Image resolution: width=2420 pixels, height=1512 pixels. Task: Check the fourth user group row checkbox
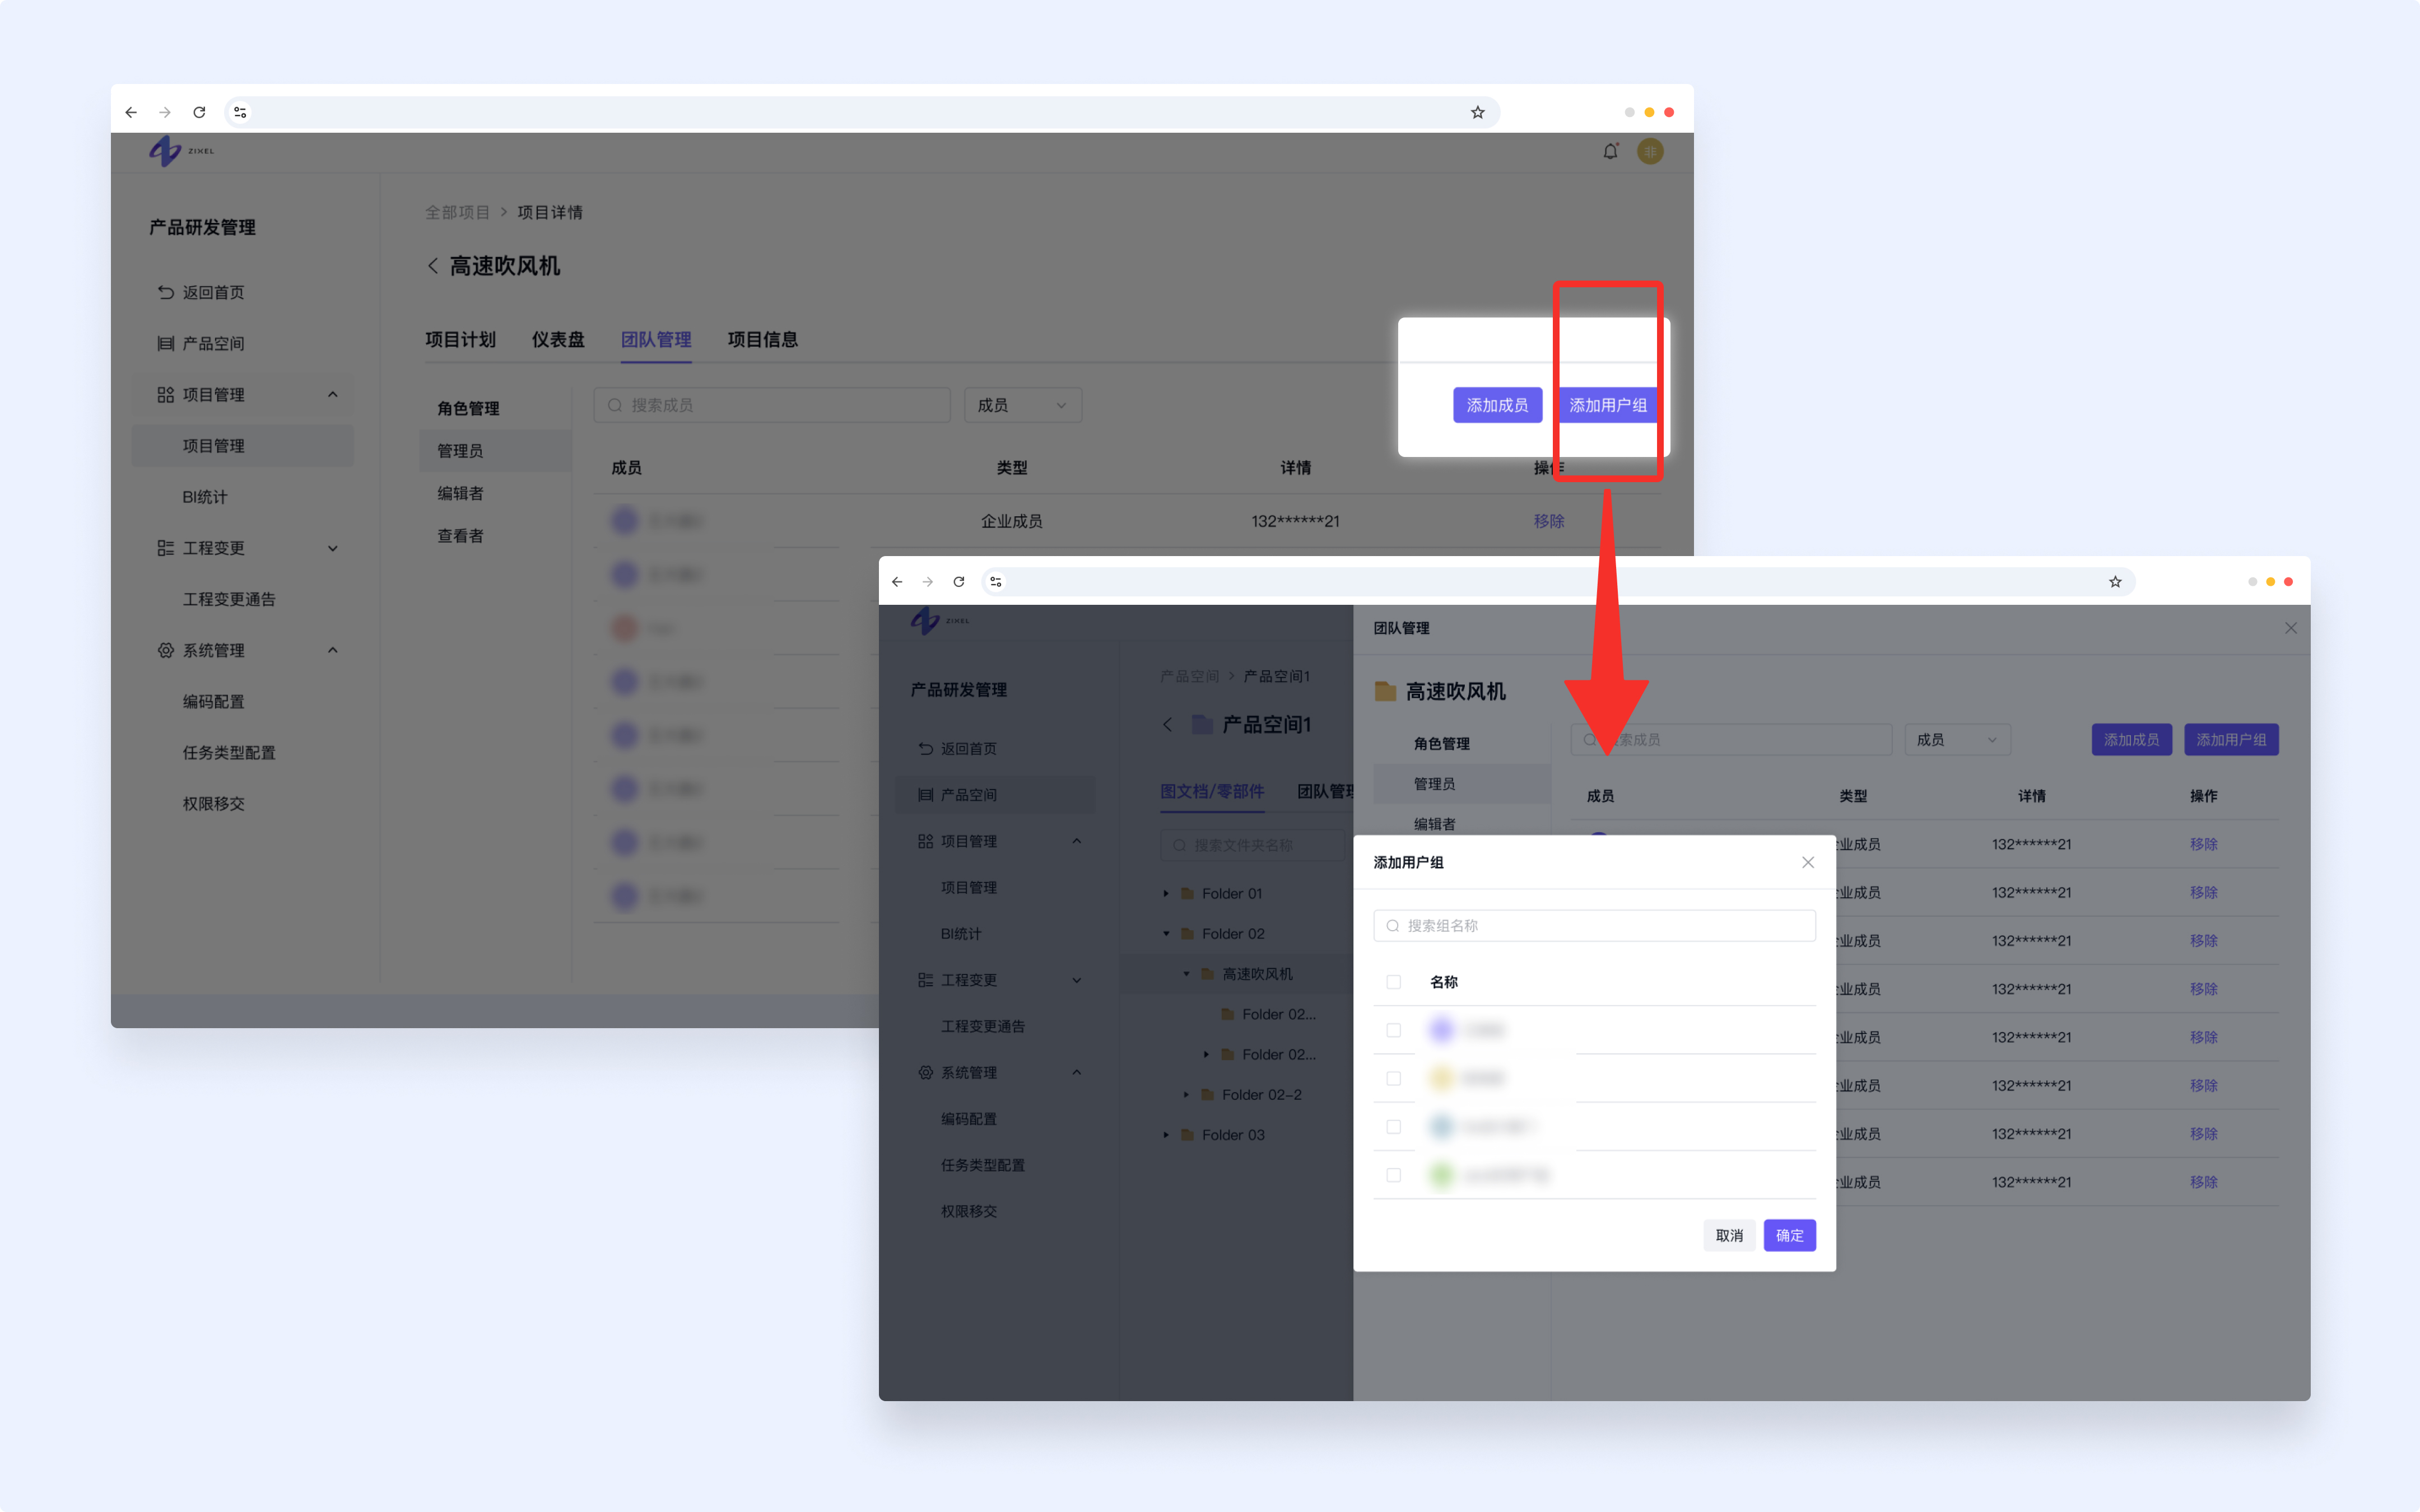pyautogui.click(x=1393, y=1175)
